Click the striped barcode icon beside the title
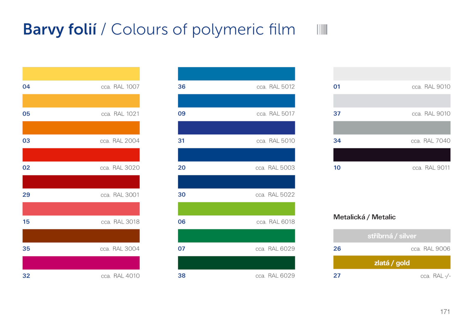The height and width of the screenshot is (334, 473). click(322, 29)
